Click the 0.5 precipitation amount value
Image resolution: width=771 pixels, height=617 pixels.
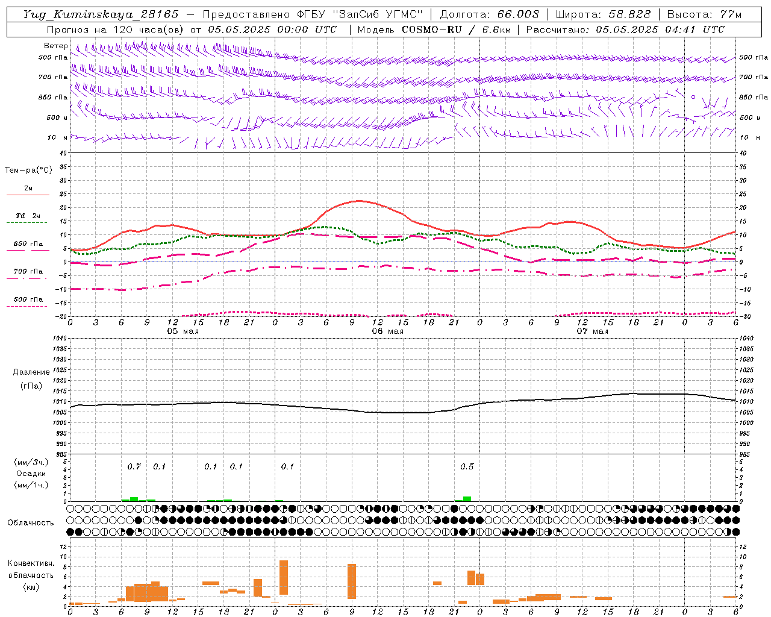click(467, 466)
